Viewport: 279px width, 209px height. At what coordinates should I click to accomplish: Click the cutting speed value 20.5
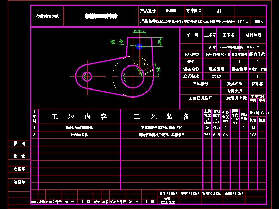216,127
